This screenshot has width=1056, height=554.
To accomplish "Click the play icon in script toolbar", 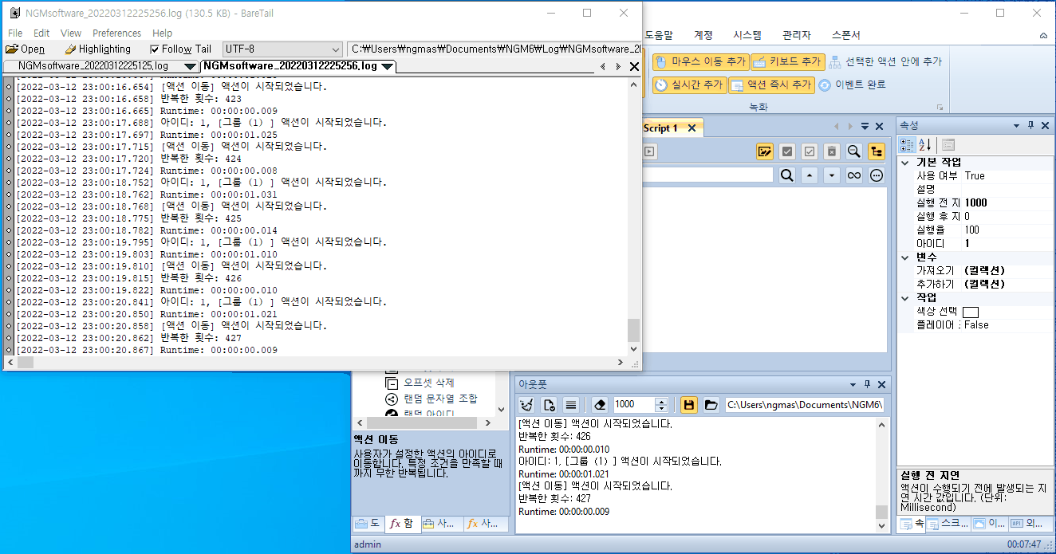I will pyautogui.click(x=649, y=151).
